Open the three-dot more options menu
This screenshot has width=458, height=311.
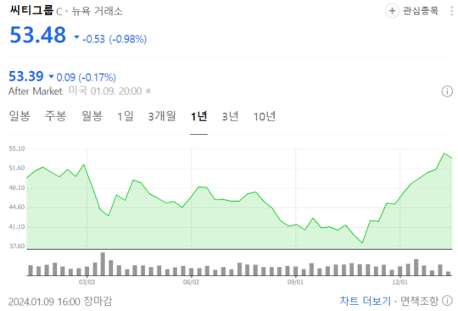(x=452, y=11)
